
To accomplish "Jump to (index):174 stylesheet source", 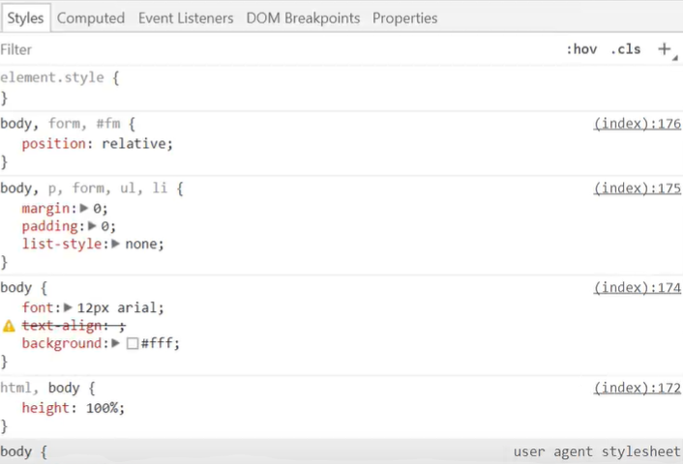I will [637, 288].
